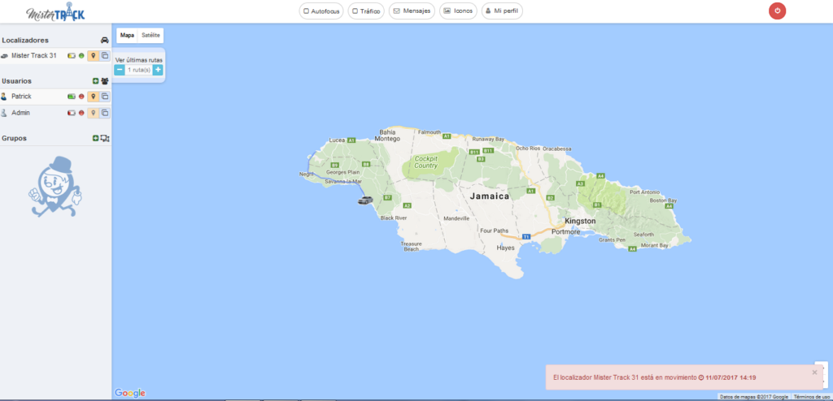Click the group devices icon beside Grupos

tap(105, 139)
